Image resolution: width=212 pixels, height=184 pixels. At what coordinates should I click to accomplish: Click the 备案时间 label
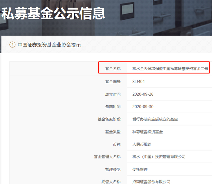tap(113, 107)
